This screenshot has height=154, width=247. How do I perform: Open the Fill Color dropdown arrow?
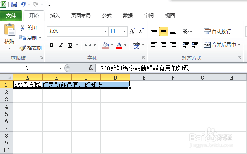click(x=112, y=45)
